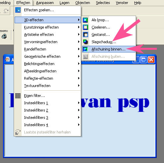
Task: Click the Eigen filter grid icon
Action: pyautogui.click(x=18, y=96)
